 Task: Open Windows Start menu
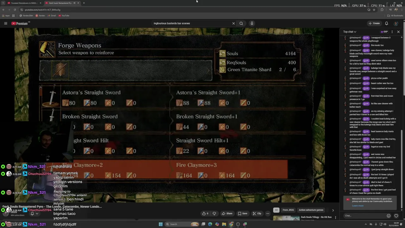(161, 224)
